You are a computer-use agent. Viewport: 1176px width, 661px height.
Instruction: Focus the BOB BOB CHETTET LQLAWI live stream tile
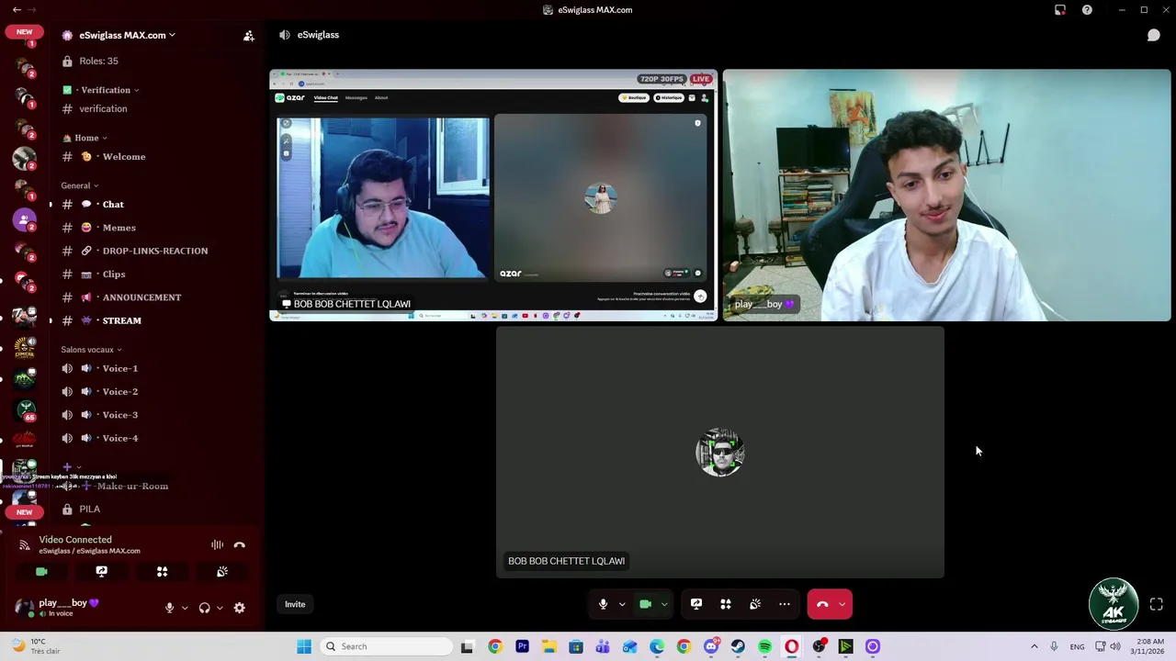[x=493, y=196]
